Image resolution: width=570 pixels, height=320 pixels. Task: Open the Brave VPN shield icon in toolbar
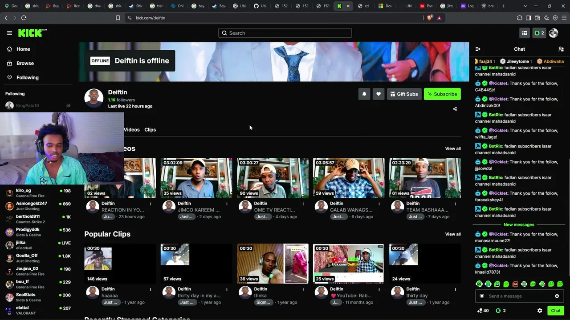pyautogui.click(x=555, y=18)
